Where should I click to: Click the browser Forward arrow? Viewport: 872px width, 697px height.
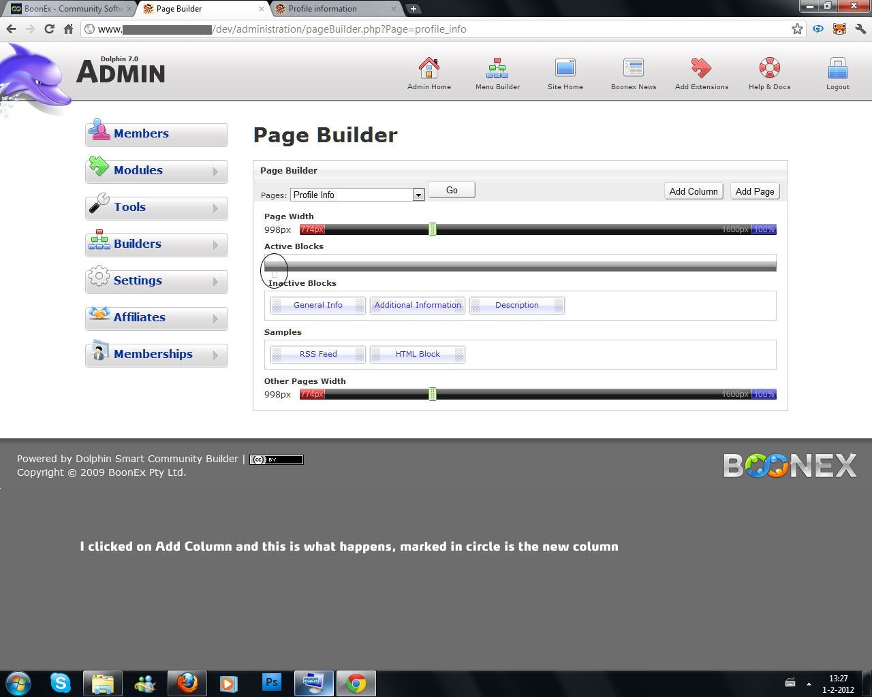tap(30, 29)
